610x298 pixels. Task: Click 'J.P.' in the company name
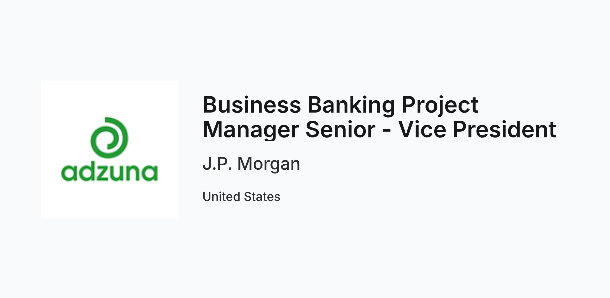(x=217, y=163)
